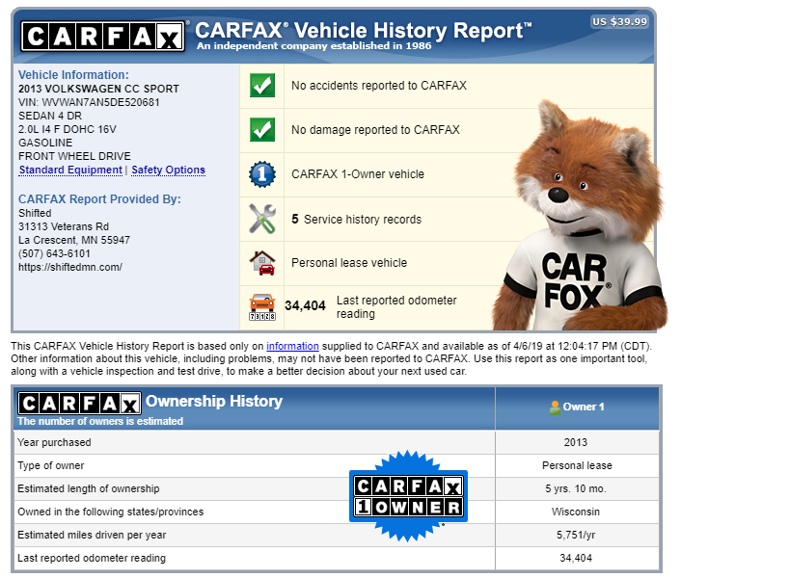Click the 'Type of owner' row label
Viewport: 790px width, 578px height.
(51, 466)
